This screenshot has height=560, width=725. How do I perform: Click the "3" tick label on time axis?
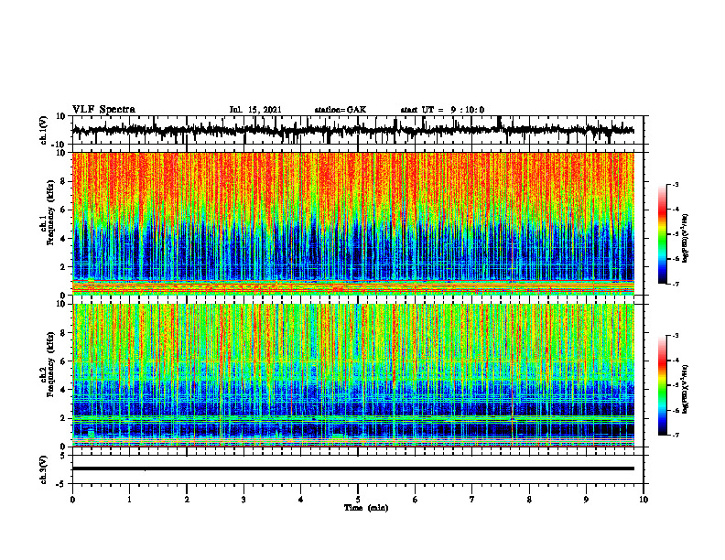[243, 500]
